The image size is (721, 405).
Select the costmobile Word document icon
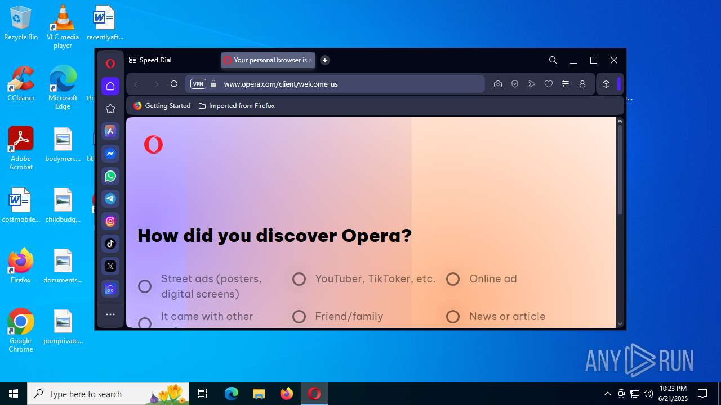(21, 205)
